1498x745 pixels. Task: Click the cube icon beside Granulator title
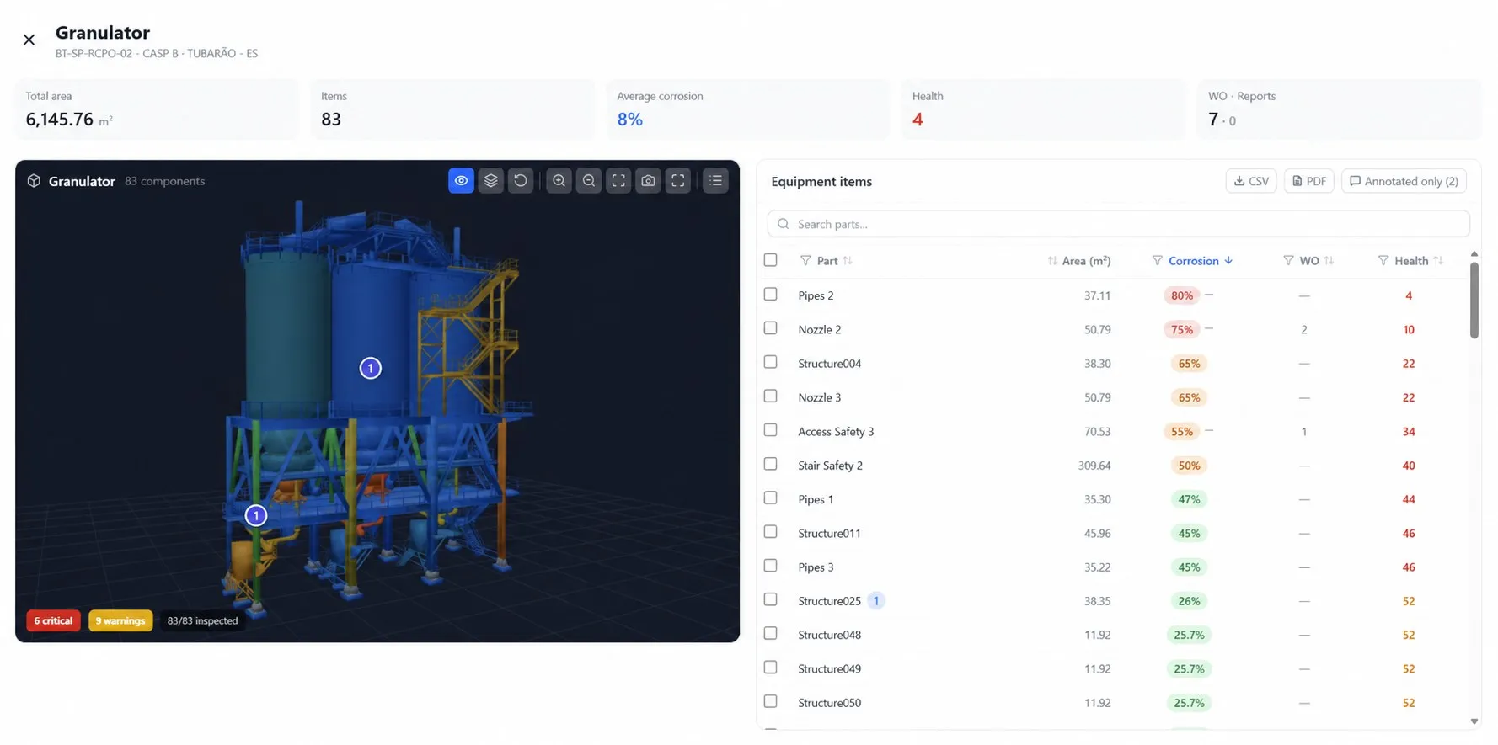(x=34, y=181)
